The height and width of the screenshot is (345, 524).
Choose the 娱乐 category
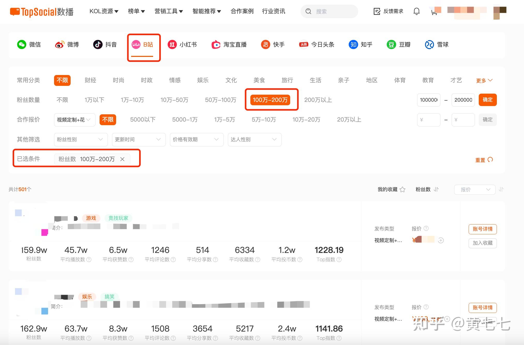[x=203, y=80]
